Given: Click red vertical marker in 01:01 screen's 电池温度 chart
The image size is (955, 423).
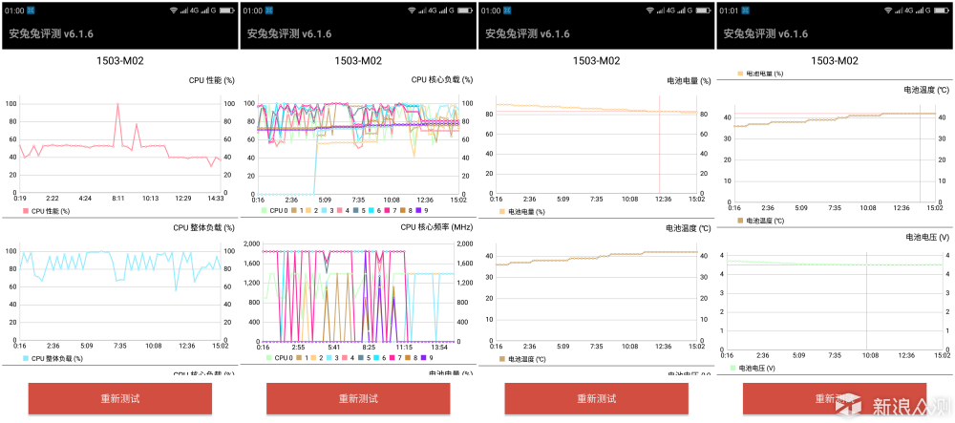Looking at the screenshot, I should tap(920, 154).
